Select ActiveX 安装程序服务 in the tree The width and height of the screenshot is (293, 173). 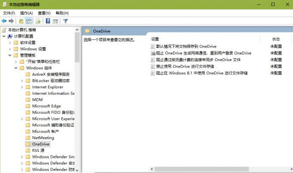51,74
